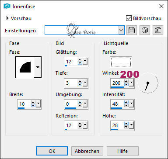Decrease the Höhe value with down arrow
168x159 pixels.
coord(126,127)
